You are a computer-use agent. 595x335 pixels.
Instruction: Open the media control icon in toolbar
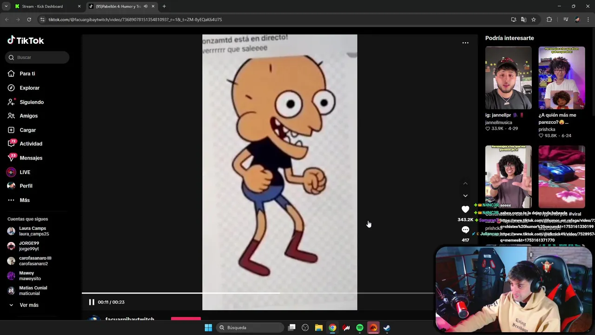coord(566,20)
